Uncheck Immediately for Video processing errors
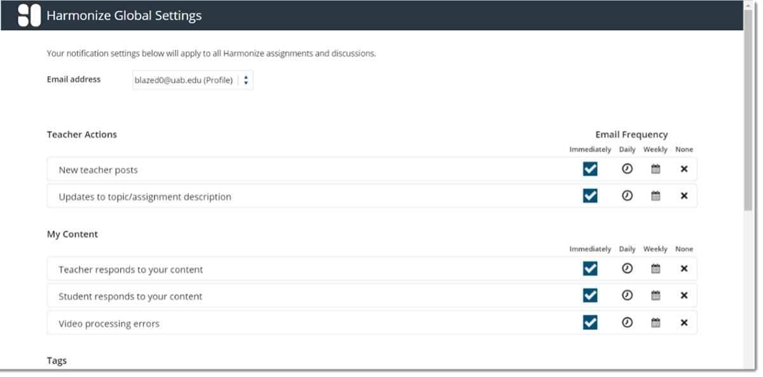 [x=590, y=322]
